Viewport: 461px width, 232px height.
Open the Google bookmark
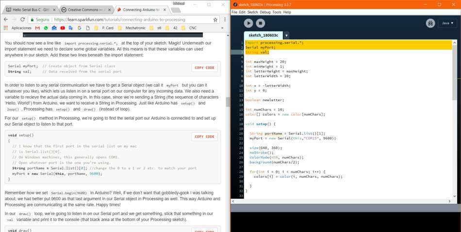[80, 28]
